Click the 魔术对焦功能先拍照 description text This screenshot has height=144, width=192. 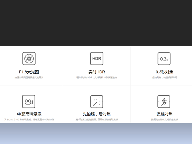pyautogui.click(x=97, y=119)
